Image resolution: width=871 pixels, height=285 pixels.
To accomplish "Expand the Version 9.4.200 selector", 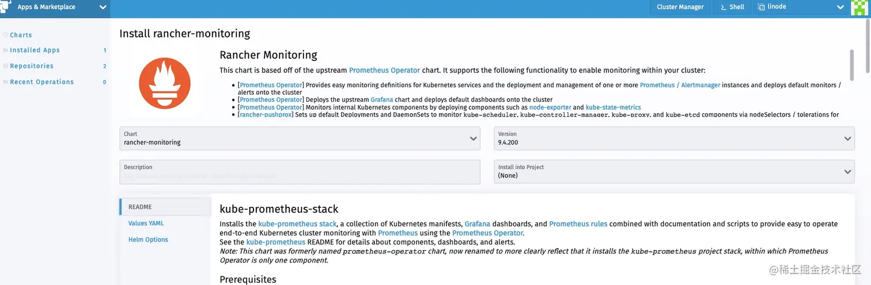I will pos(673,138).
